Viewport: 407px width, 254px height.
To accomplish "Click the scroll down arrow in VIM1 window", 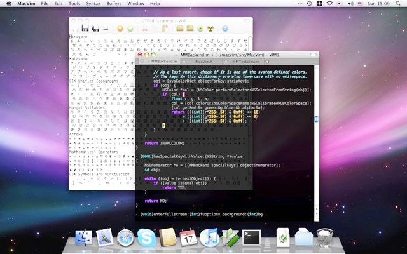I will point(317,213).
